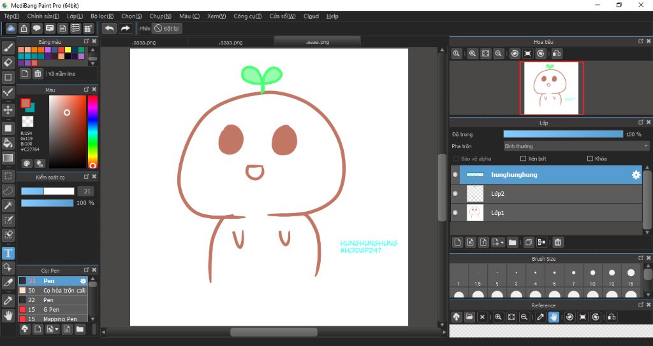Switch to the first .aaaa.png tab

[144, 42]
